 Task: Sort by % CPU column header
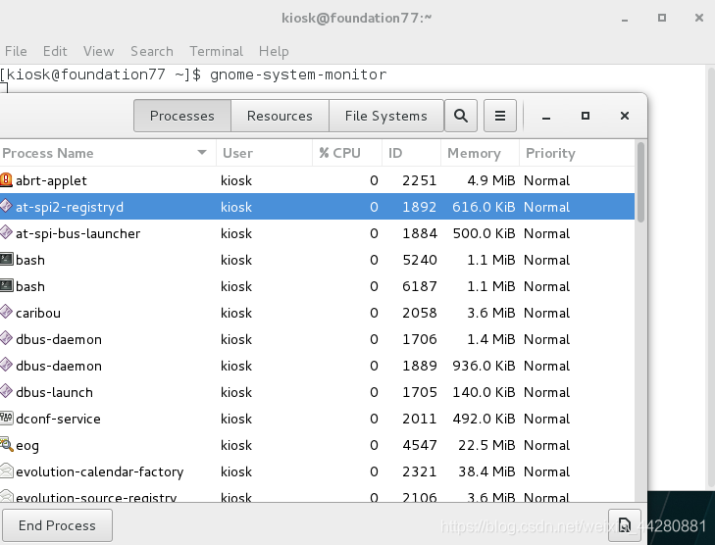coord(347,153)
